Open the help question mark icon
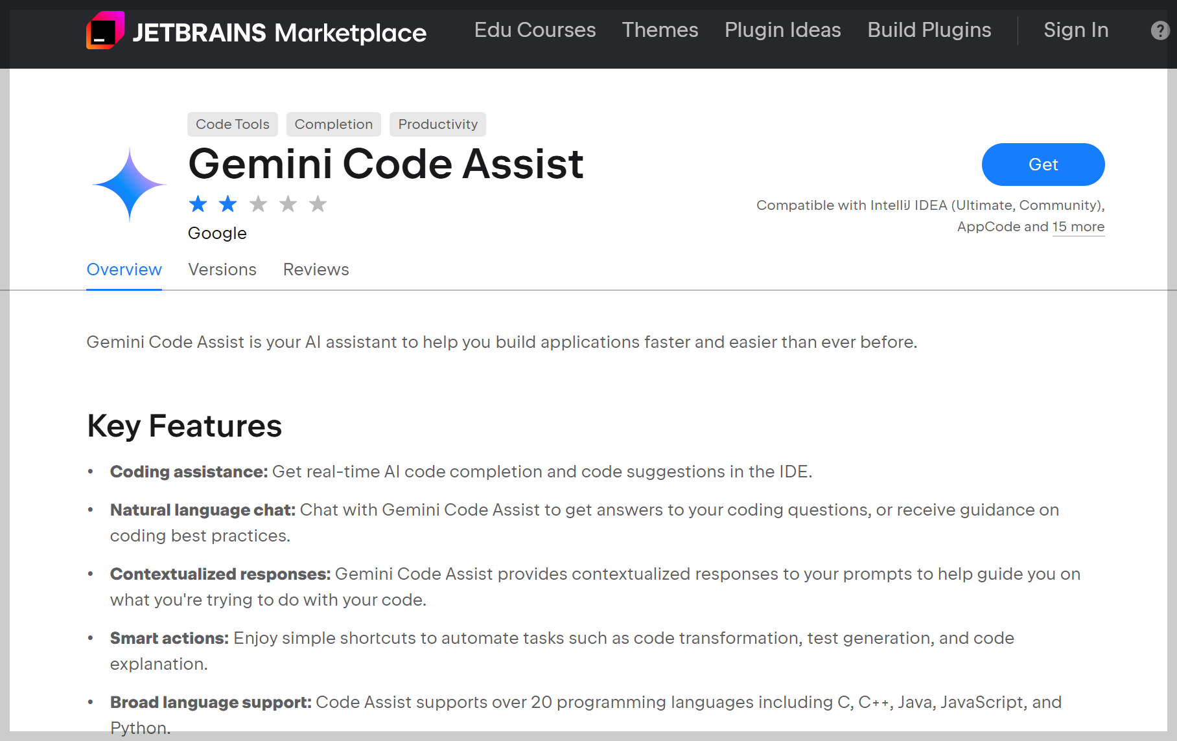Viewport: 1177px width, 741px height. coord(1160,30)
